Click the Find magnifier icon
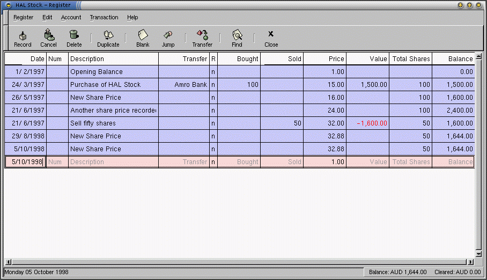The image size is (487, 280). 237,35
